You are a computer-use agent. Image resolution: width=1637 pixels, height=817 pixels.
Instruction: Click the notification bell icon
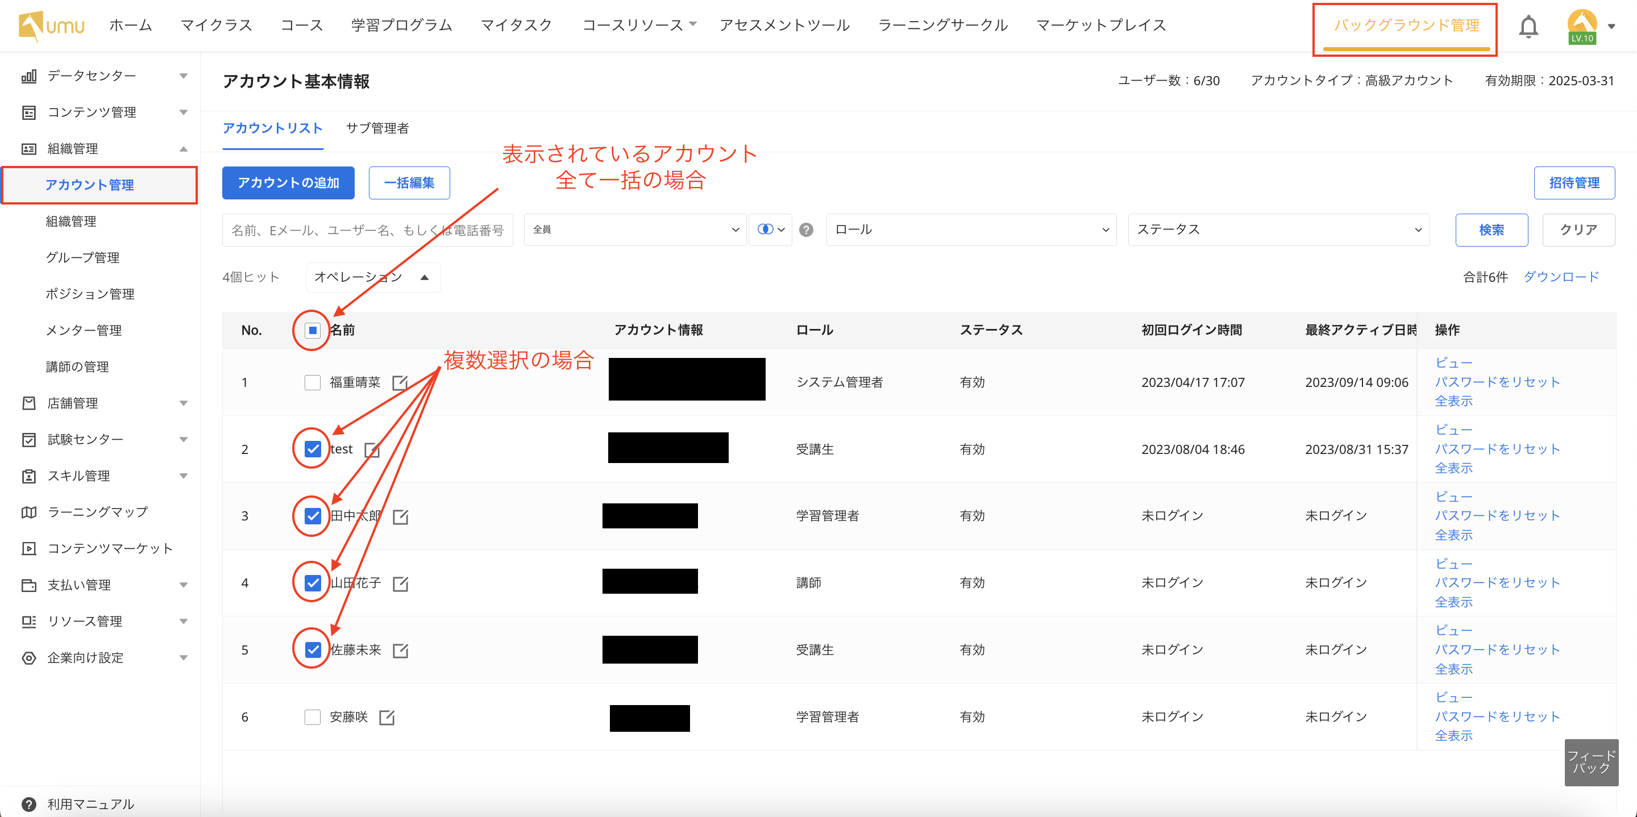coord(1528,27)
